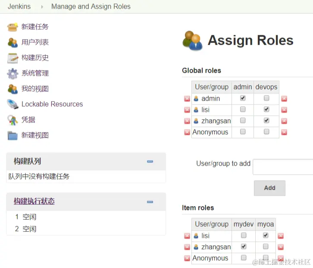313x268 pixels.
Task: Click 队列中没有构建任务 text
Action: click(39, 176)
